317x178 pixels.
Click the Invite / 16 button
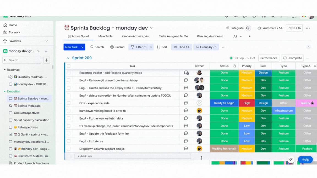[x=294, y=28]
